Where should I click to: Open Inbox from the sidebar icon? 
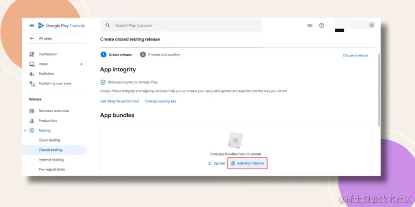click(32, 64)
